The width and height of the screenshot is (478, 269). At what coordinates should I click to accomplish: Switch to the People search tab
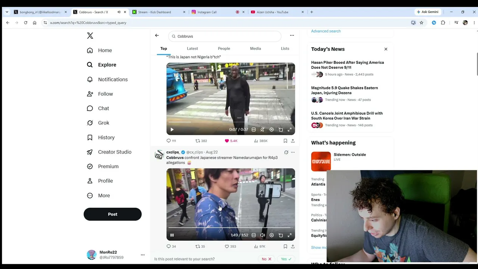(x=224, y=49)
